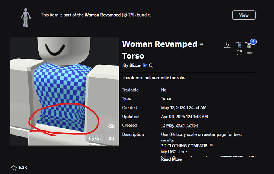Click the View bundle button
The width and height of the screenshot is (274, 174).
click(244, 15)
